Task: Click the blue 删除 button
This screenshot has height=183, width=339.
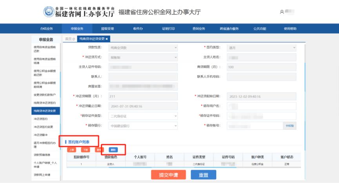Action: pyautogui.click(x=113, y=150)
